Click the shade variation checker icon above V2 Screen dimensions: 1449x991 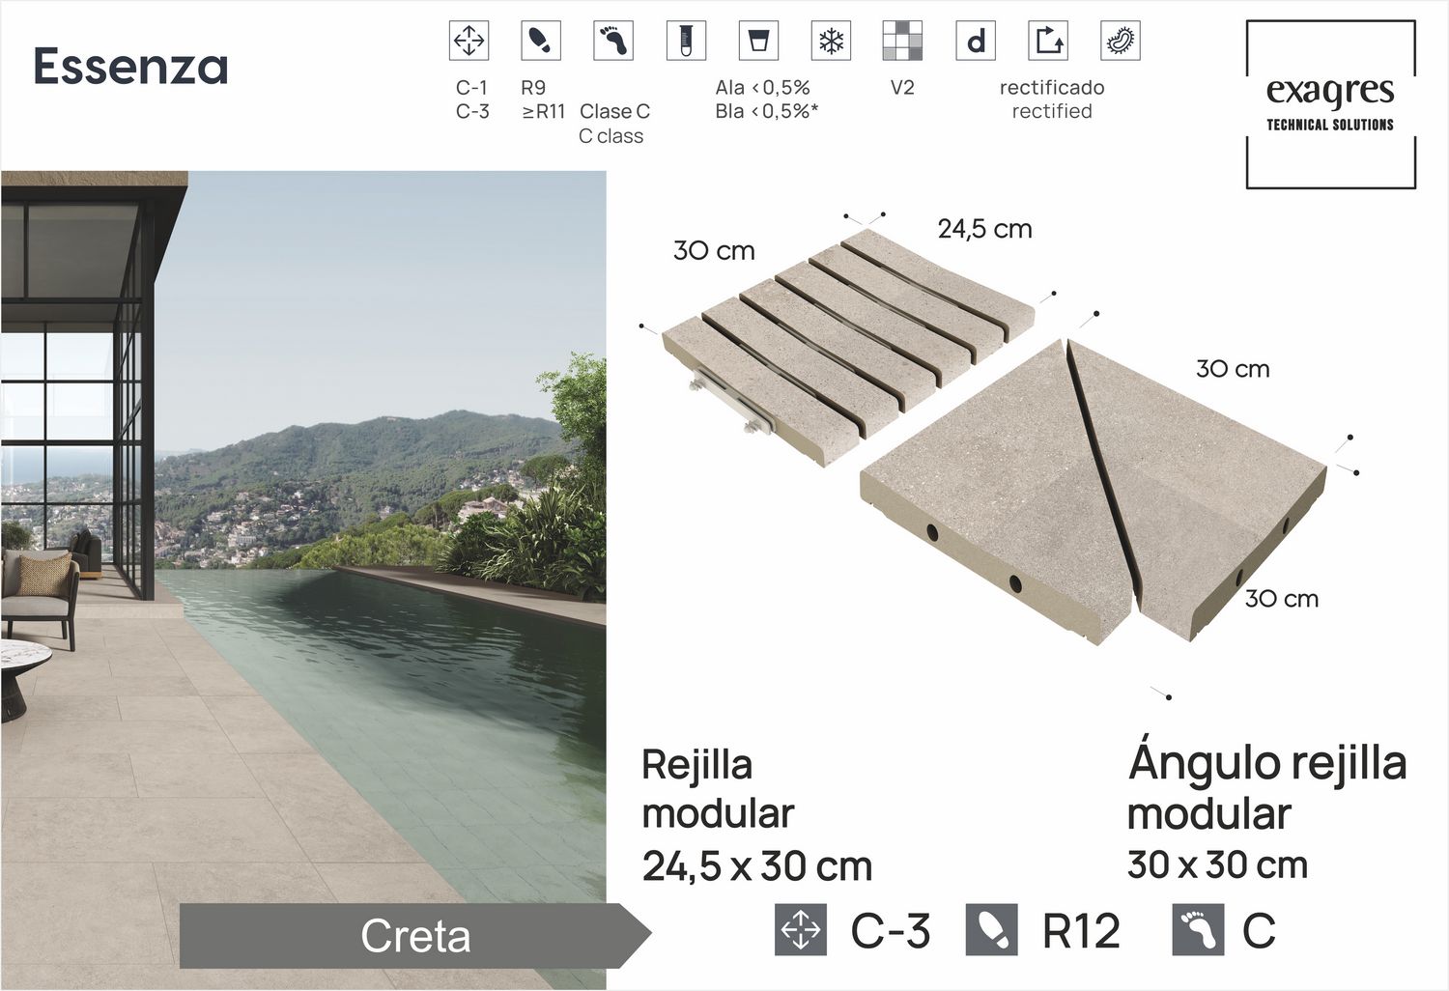902,41
